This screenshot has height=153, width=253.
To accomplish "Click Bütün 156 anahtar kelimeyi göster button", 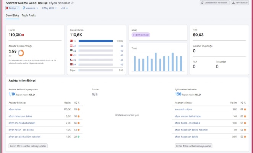I will tap(193, 146).
